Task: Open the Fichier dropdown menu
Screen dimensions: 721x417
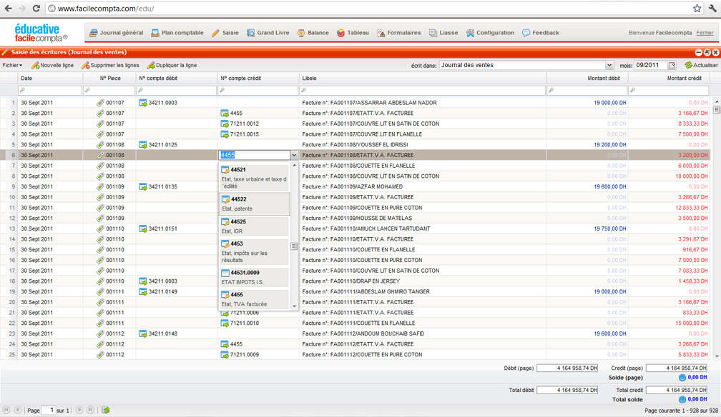Action: (12, 65)
